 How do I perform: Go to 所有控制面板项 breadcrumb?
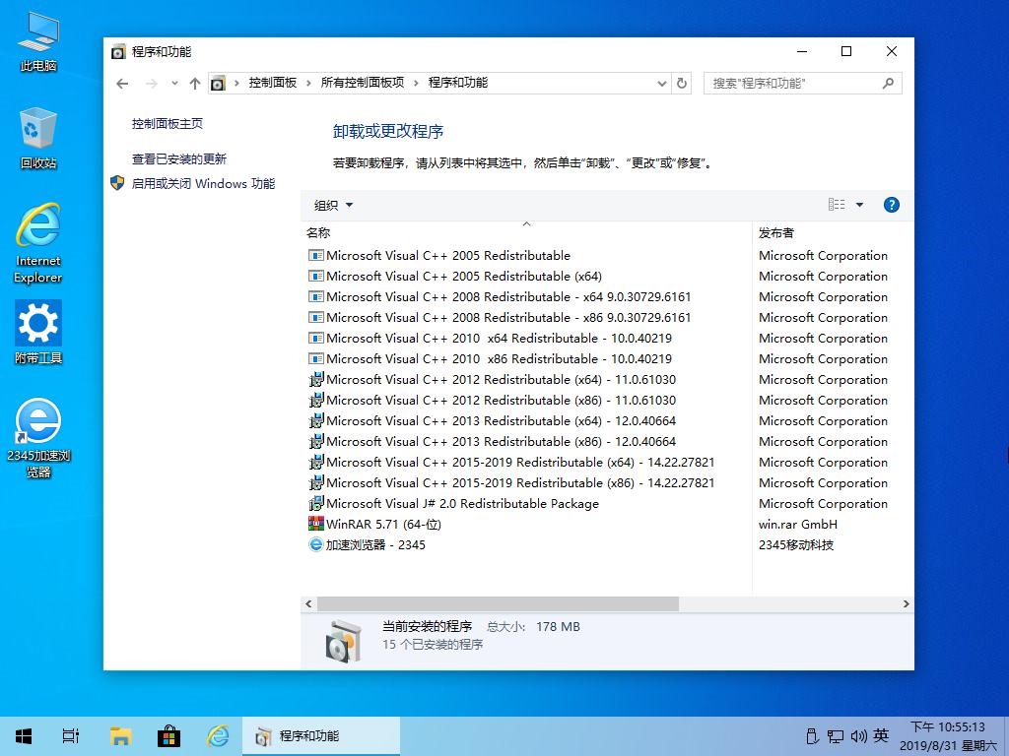[x=363, y=83]
